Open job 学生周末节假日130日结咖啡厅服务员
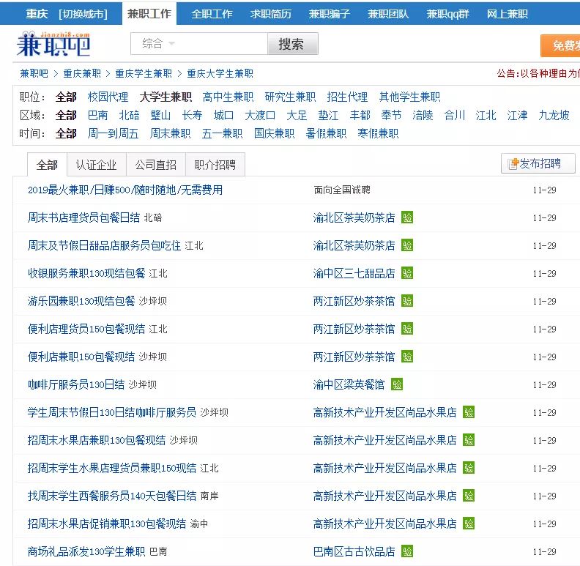The height and width of the screenshot is (566, 580). (x=112, y=412)
